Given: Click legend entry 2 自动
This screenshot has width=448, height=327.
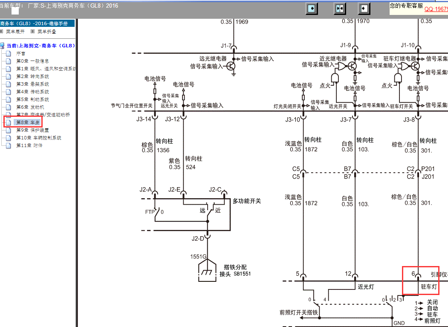Looking at the screenshot, I should (x=426, y=308).
